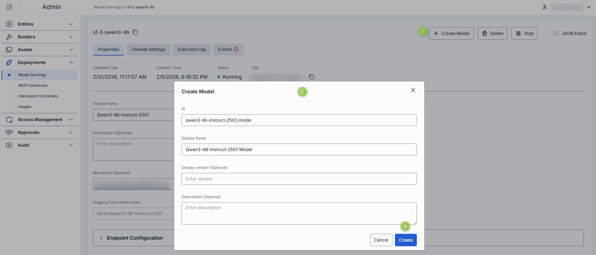Open MCP Containers in sidebar
596x255 pixels.
point(33,86)
